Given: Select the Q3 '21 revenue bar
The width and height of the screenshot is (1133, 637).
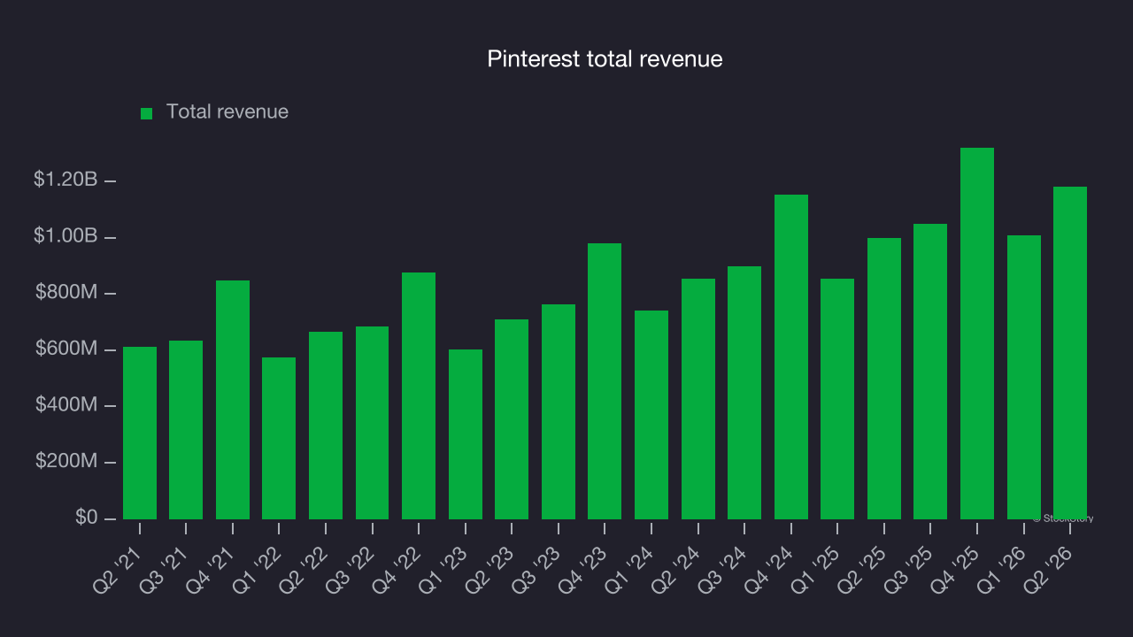Looking at the screenshot, I should pos(186,430).
